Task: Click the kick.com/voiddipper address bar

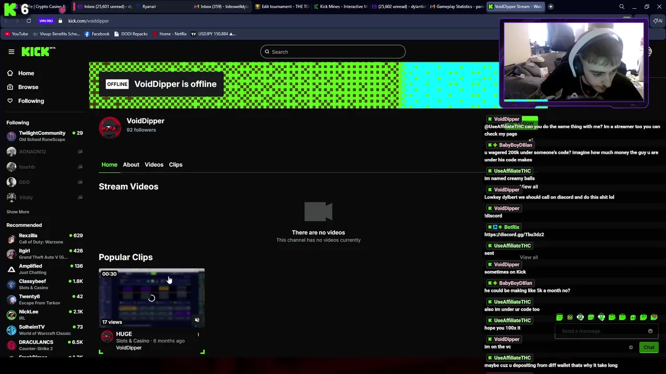Action: pyautogui.click(x=88, y=21)
